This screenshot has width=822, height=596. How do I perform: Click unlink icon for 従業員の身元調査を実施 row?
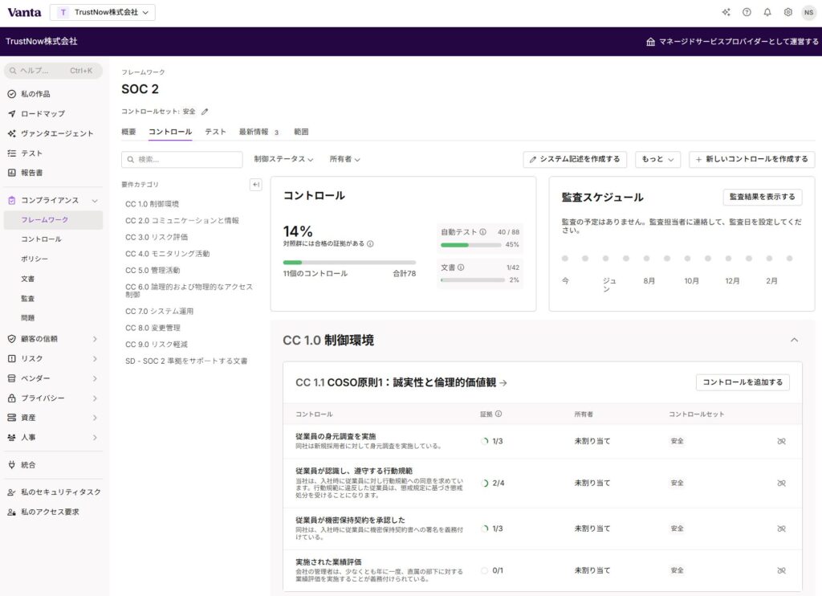tap(781, 441)
